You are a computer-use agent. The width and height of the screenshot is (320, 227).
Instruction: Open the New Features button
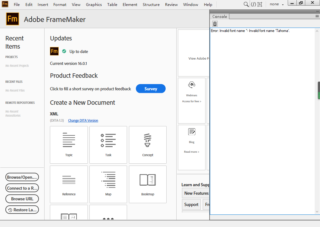[x=196, y=193]
